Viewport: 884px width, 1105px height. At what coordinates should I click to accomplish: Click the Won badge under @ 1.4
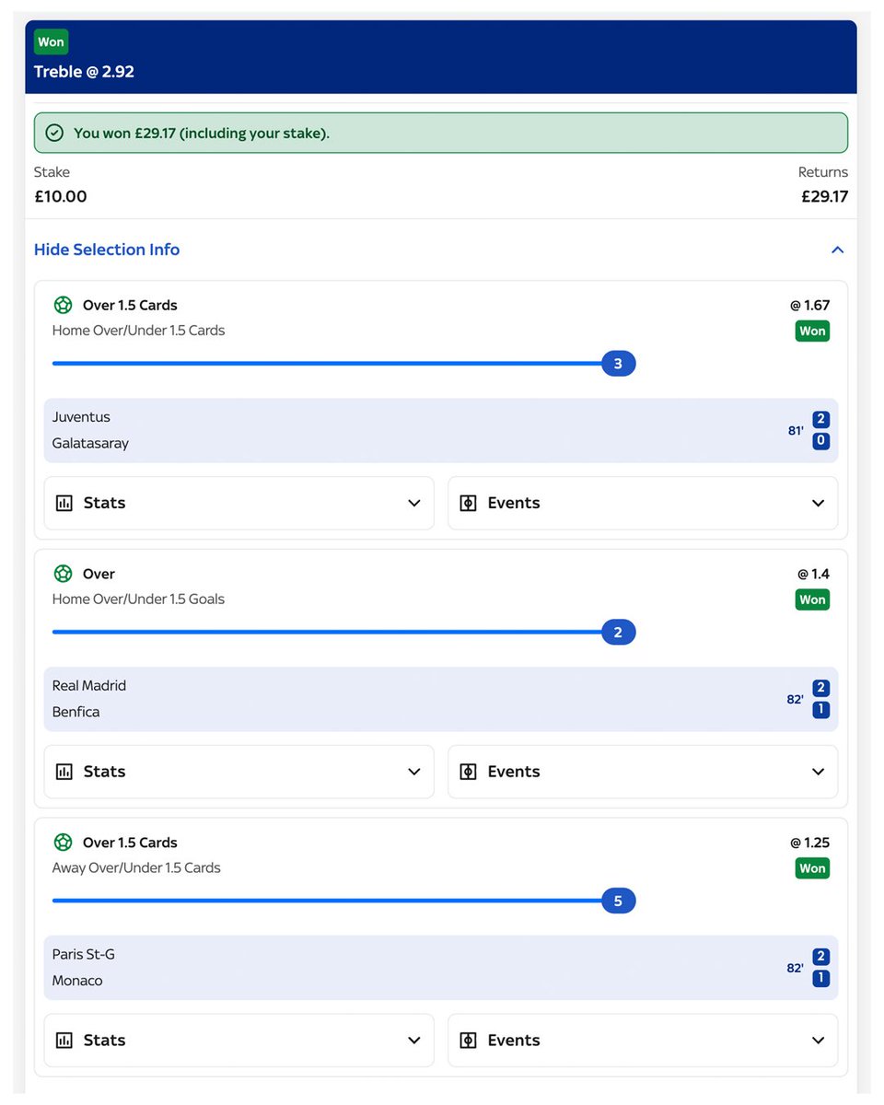coord(812,599)
